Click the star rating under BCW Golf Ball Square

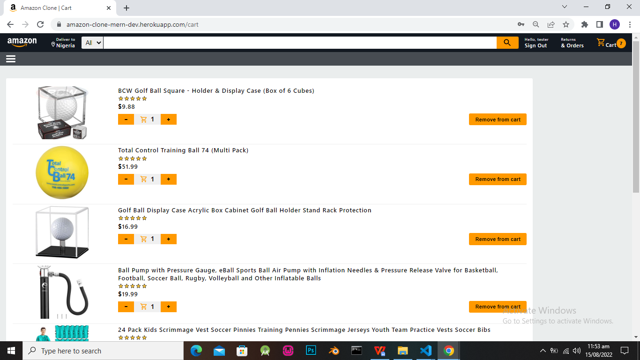[133, 98]
